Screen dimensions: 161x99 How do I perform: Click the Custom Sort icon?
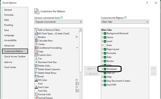(36, 55)
